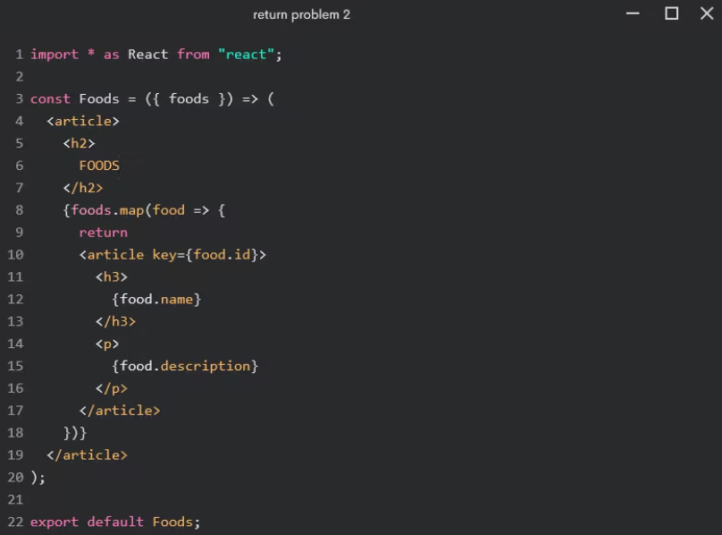The image size is (722, 535).
Task: Select the 'FOODS' heading text on line 6
Action: [x=99, y=166]
